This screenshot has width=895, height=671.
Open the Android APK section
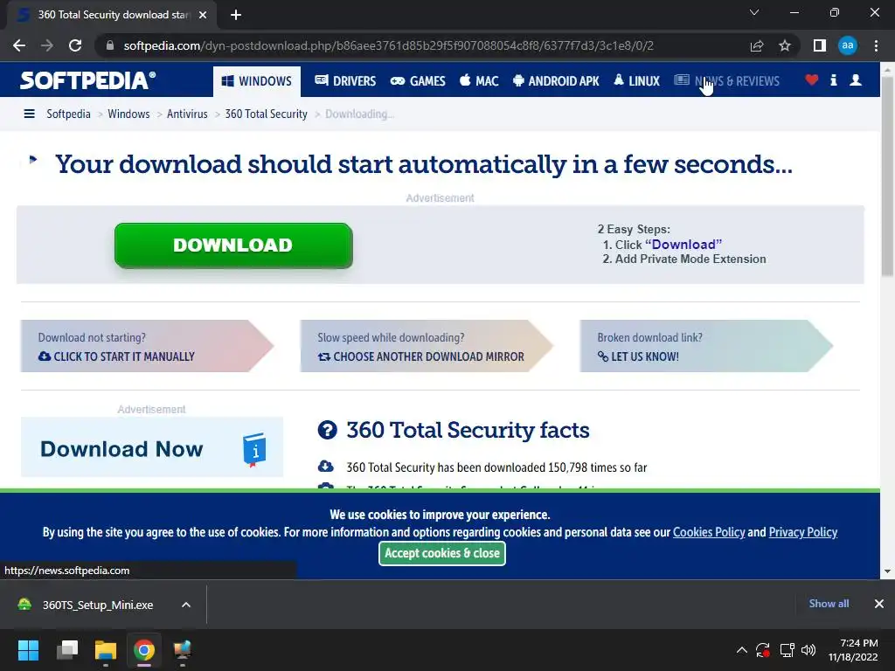556,81
